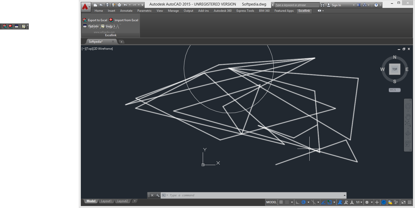This screenshot has height=208, width=415.
Task: Click the New drawing icon
Action: (x=95, y=5)
